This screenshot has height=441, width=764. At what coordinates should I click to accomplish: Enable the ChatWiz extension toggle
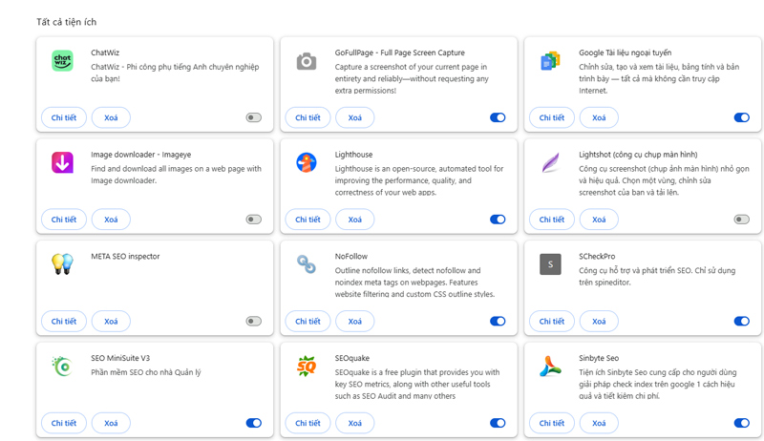tap(253, 117)
